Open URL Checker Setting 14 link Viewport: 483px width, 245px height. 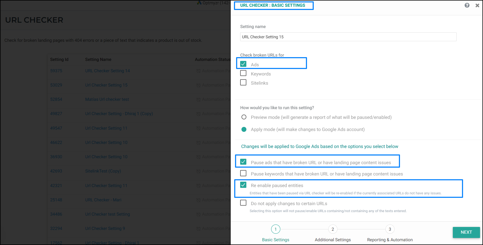pyautogui.click(x=108, y=71)
